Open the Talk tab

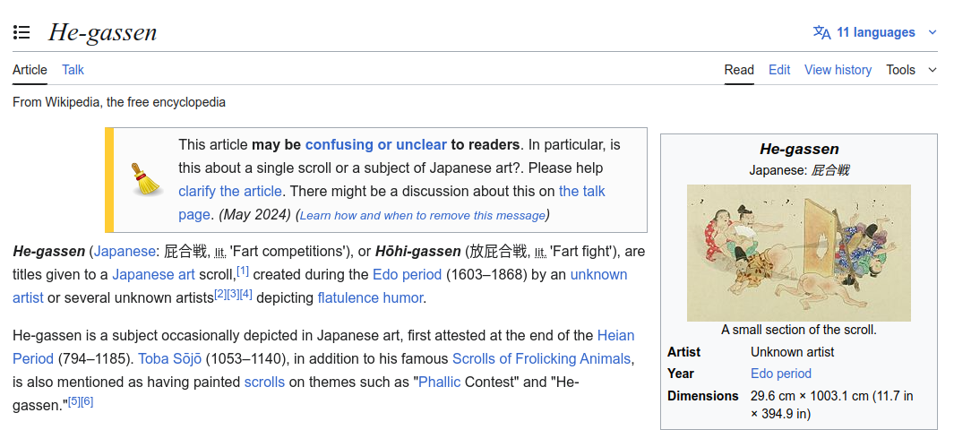pyautogui.click(x=73, y=70)
